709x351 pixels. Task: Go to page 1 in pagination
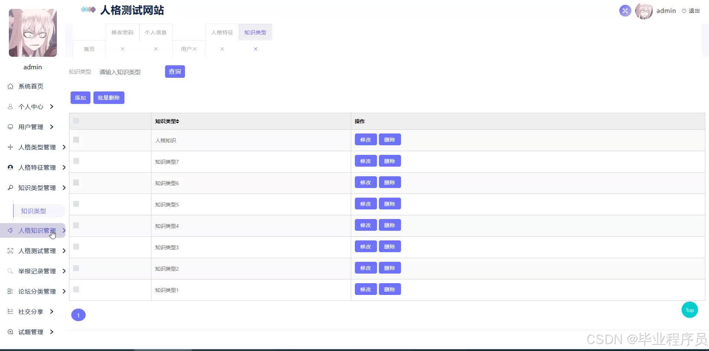pyautogui.click(x=78, y=315)
